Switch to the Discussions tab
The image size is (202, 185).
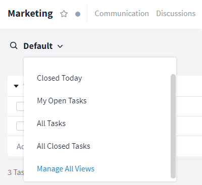click(176, 14)
